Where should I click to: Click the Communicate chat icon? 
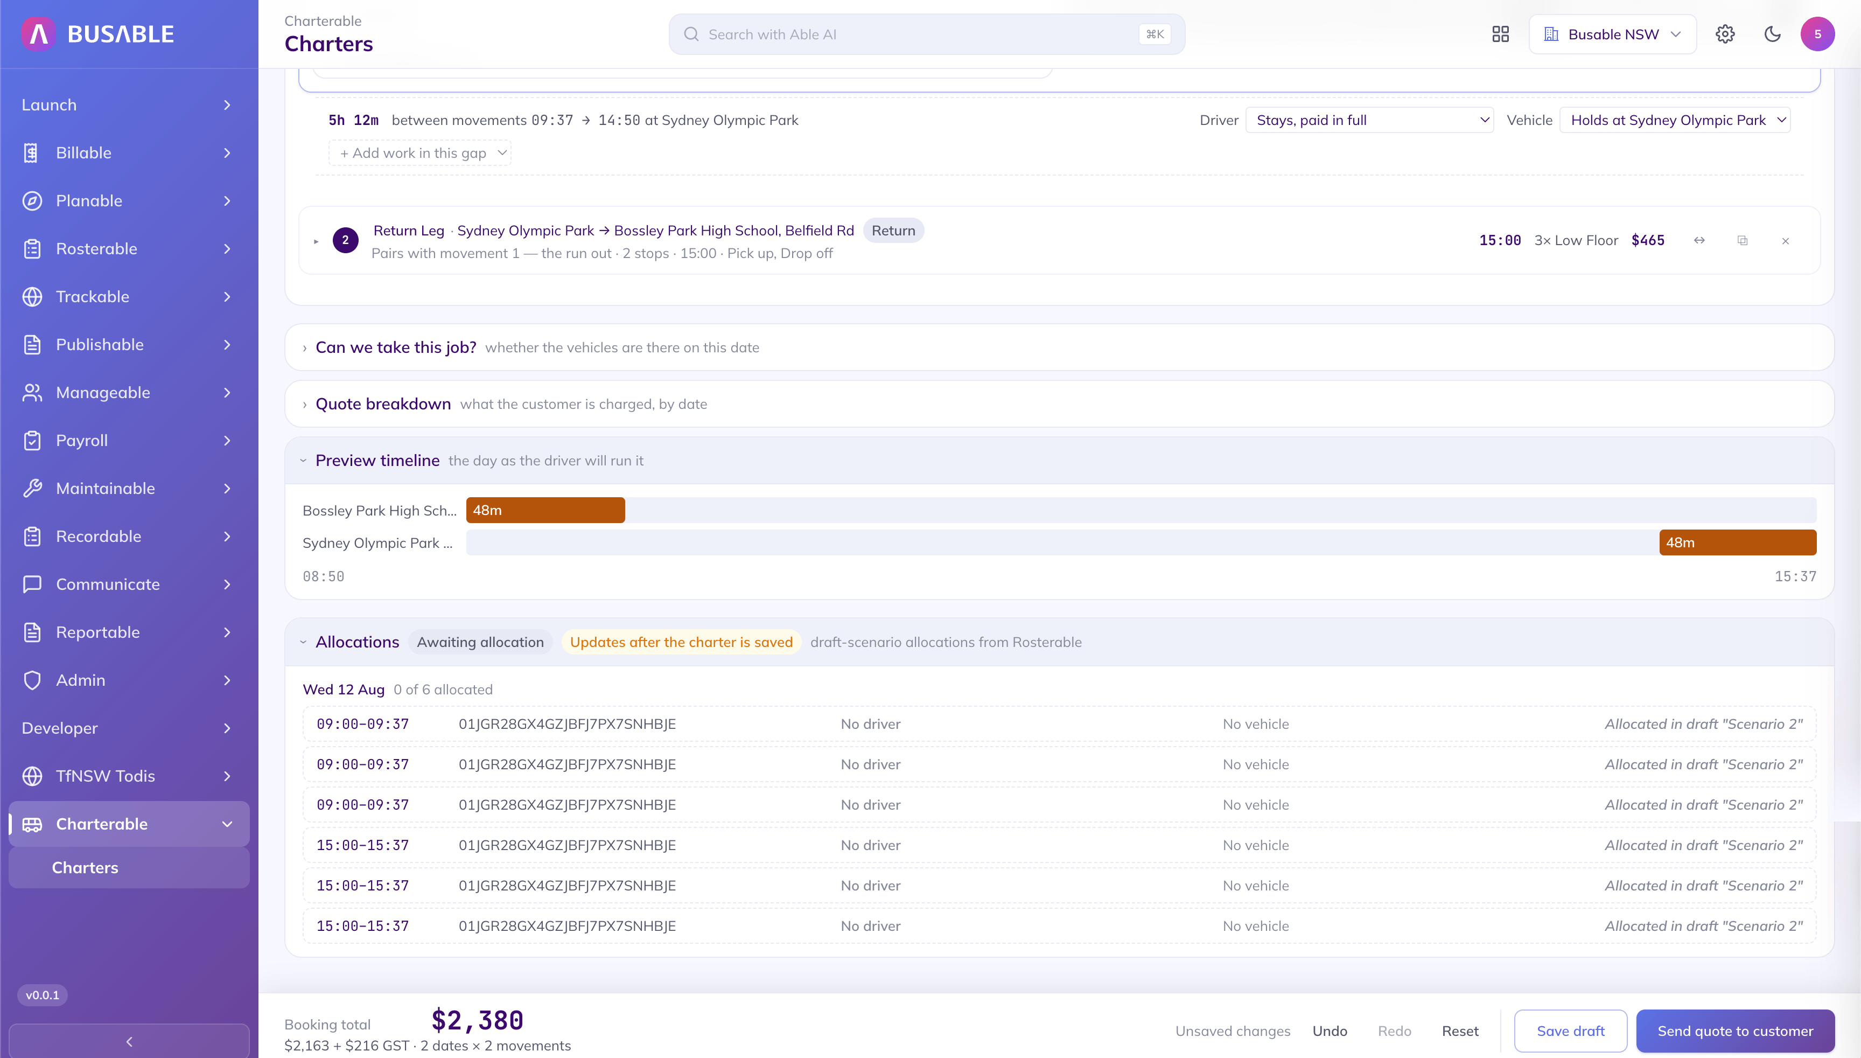(32, 584)
